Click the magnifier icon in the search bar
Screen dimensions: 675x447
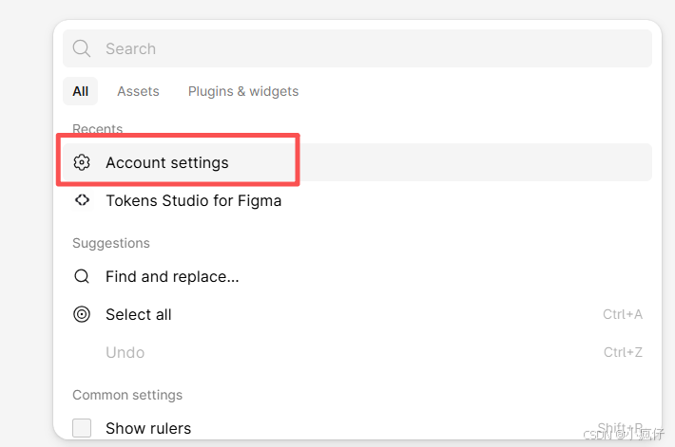pos(82,48)
